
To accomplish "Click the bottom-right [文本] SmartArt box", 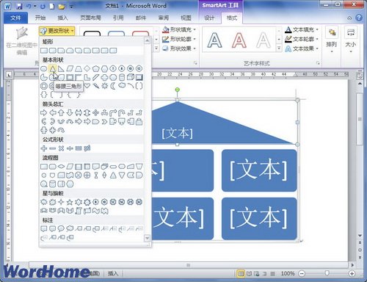I will point(259,219).
